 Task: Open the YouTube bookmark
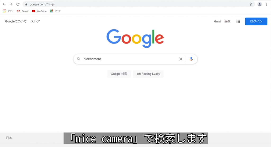39,11
